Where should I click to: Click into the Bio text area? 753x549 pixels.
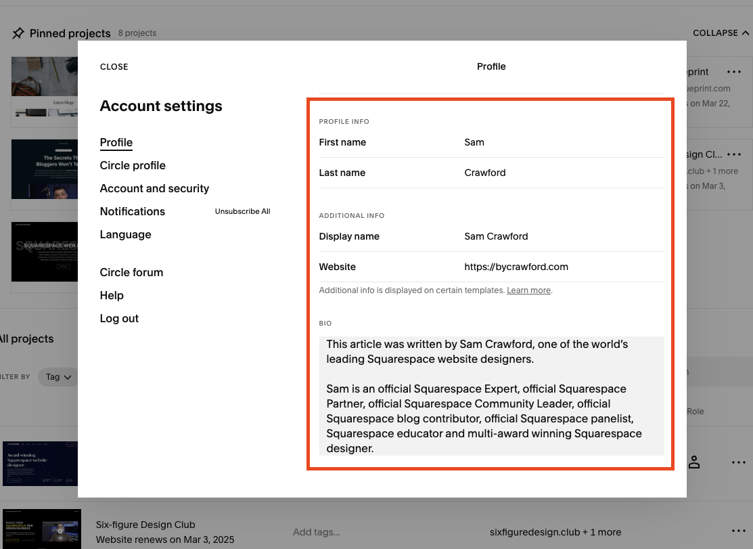click(492, 396)
